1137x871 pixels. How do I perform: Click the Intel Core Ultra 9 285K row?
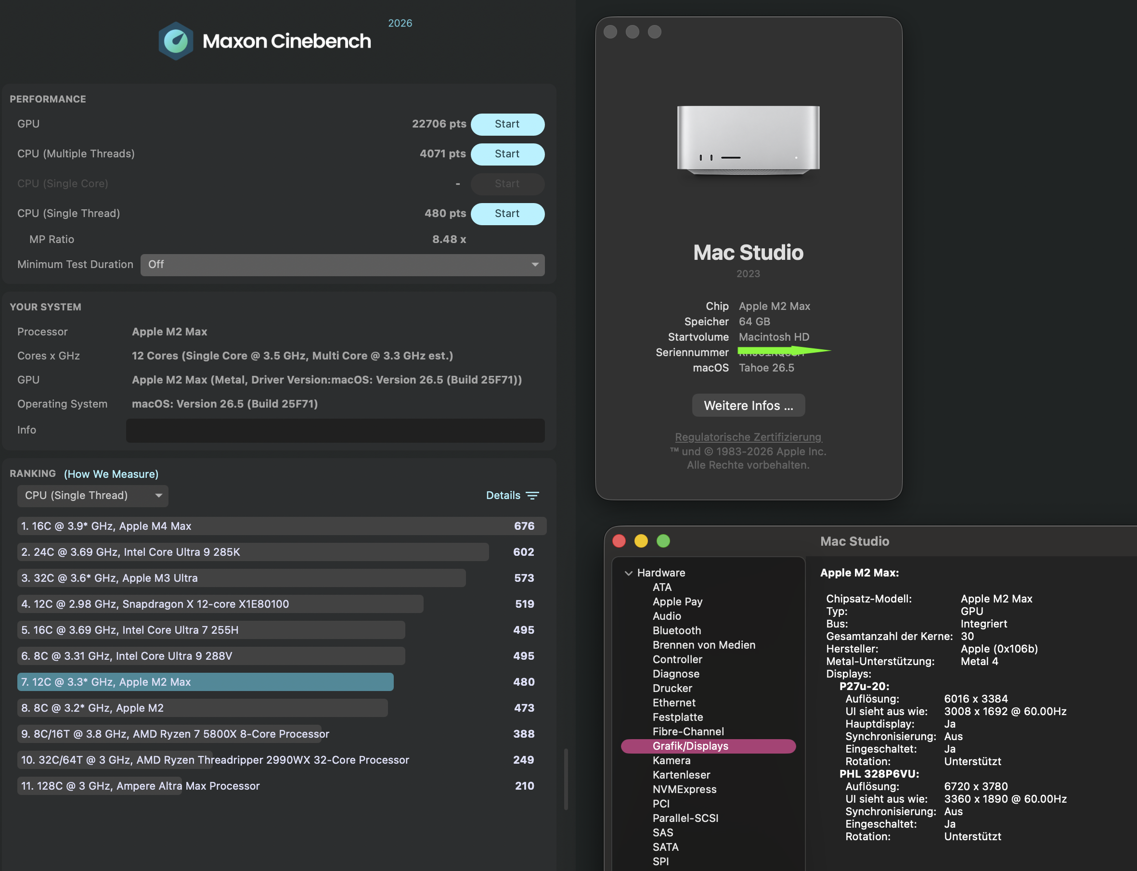click(x=282, y=552)
